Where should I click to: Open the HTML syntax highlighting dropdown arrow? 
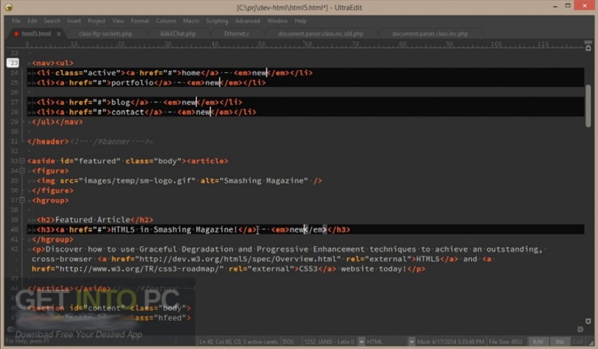[x=411, y=342]
